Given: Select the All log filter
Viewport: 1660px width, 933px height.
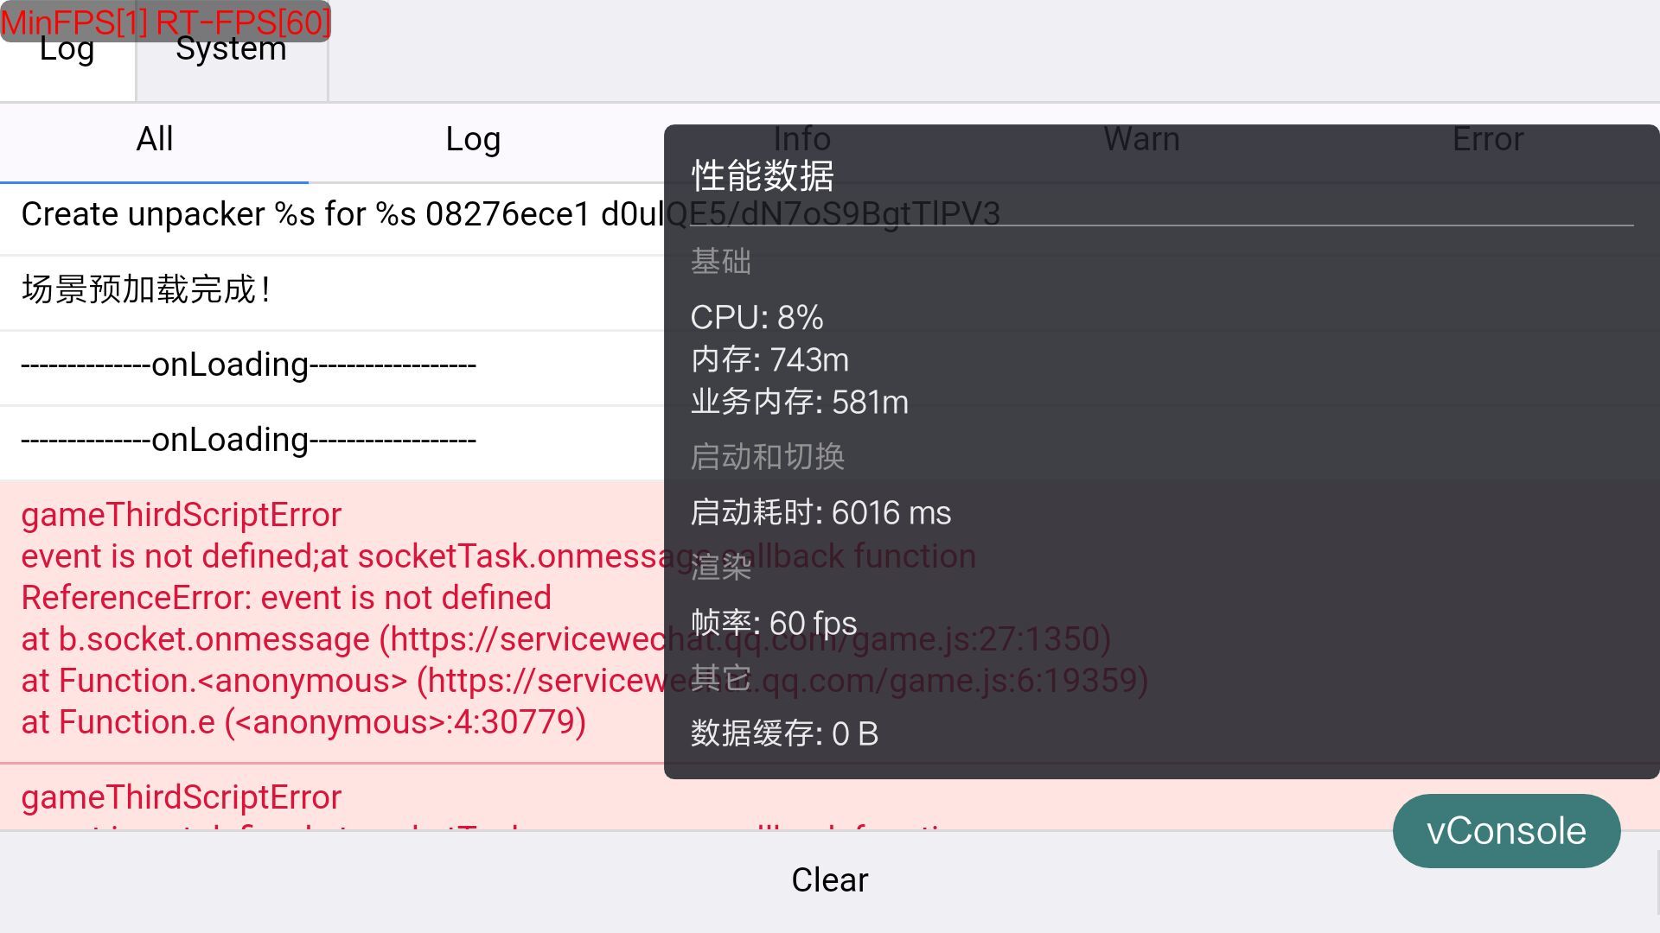Looking at the screenshot, I should (x=155, y=140).
